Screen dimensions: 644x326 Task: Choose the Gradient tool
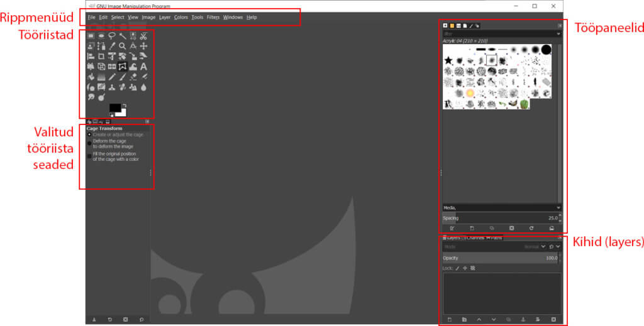coord(101,77)
